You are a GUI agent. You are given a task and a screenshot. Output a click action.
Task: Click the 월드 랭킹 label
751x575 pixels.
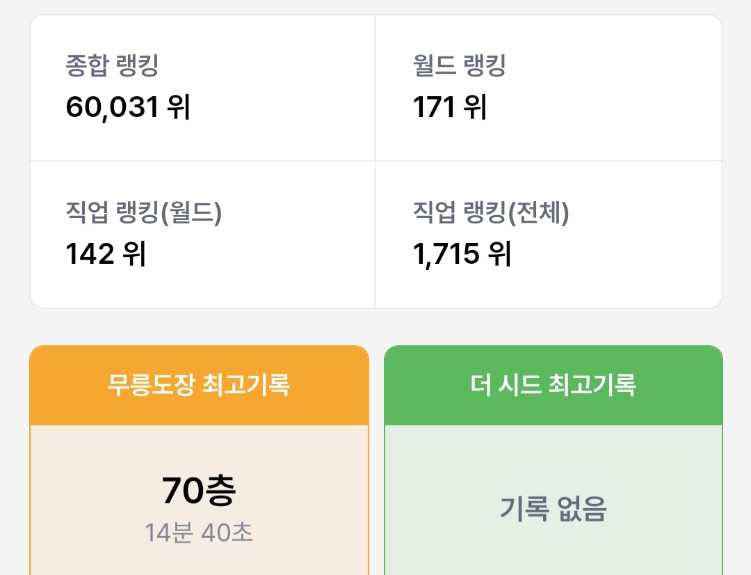coord(459,66)
